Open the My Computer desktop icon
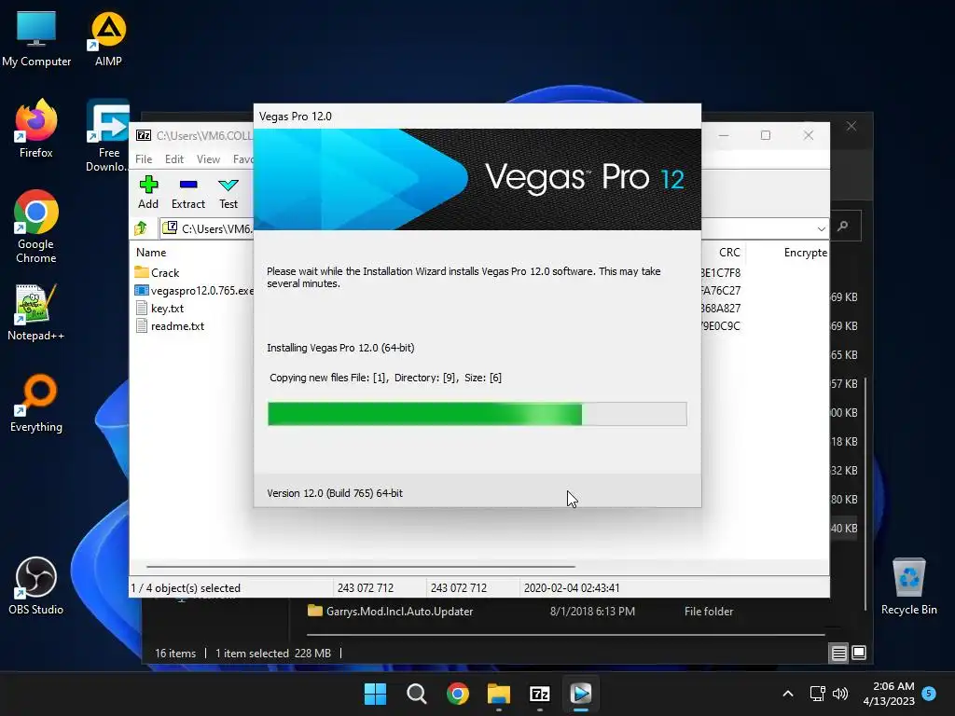Image resolution: width=955 pixels, height=716 pixels. 36,38
